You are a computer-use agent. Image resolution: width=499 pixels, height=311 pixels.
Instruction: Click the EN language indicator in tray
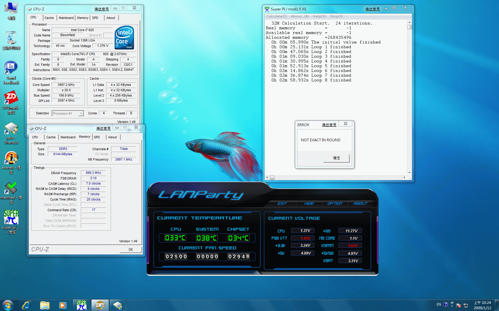coord(439,304)
